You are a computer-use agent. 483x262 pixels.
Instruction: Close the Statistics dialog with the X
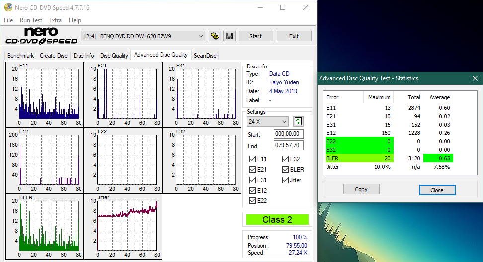[475, 78]
